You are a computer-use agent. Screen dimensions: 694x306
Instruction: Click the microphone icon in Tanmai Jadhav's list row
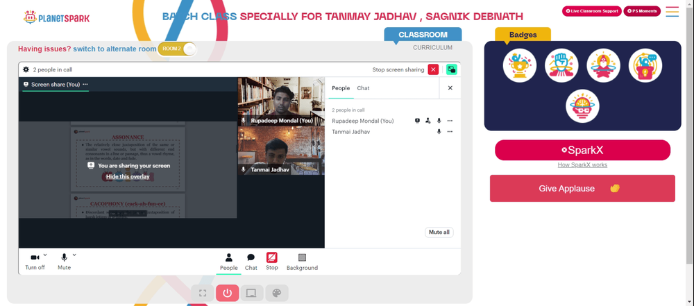[439, 132]
